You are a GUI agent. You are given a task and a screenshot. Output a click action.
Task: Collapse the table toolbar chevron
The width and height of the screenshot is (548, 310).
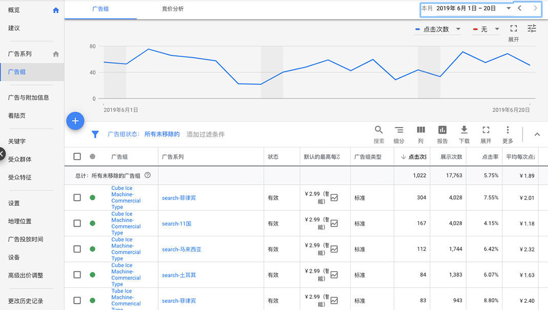[x=537, y=135]
